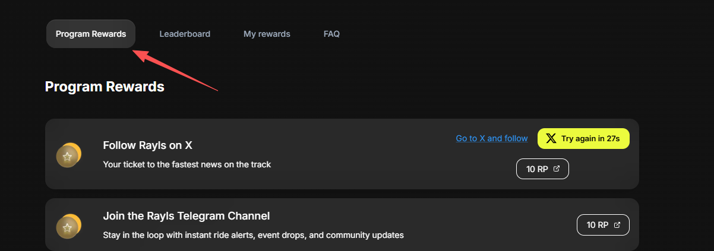This screenshot has height=251, width=714.
Task: Follow the 'Go to X and follow' link
Action: pos(491,138)
